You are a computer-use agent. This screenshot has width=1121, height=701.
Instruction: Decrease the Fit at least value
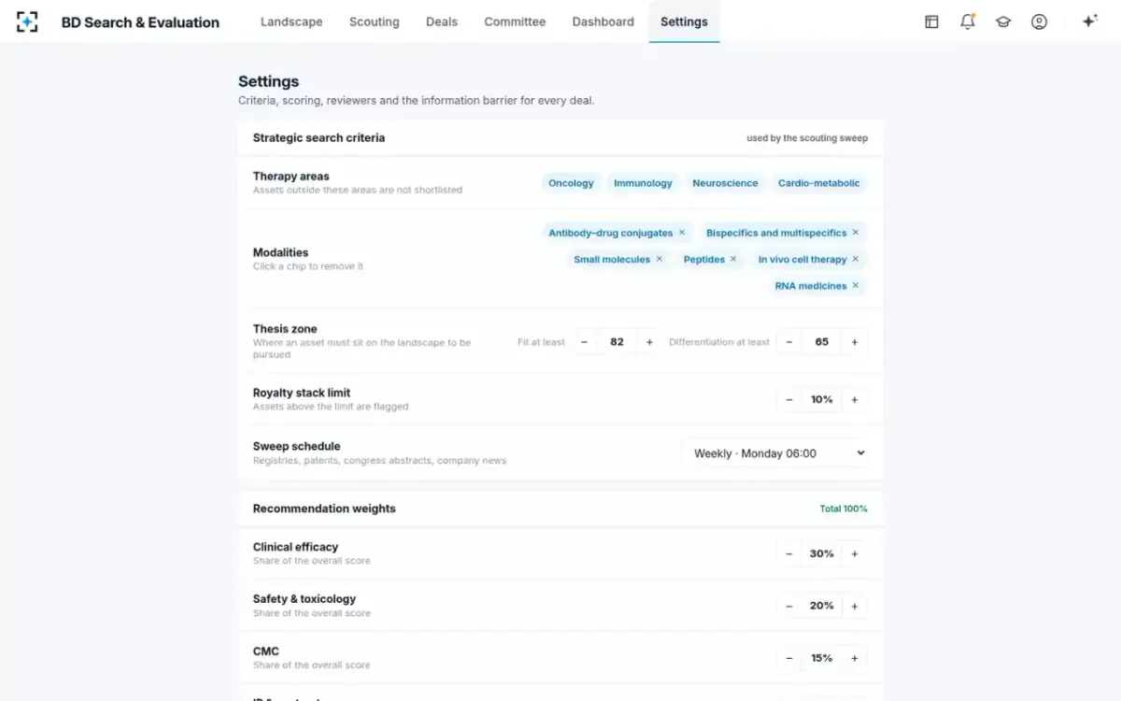(x=585, y=342)
